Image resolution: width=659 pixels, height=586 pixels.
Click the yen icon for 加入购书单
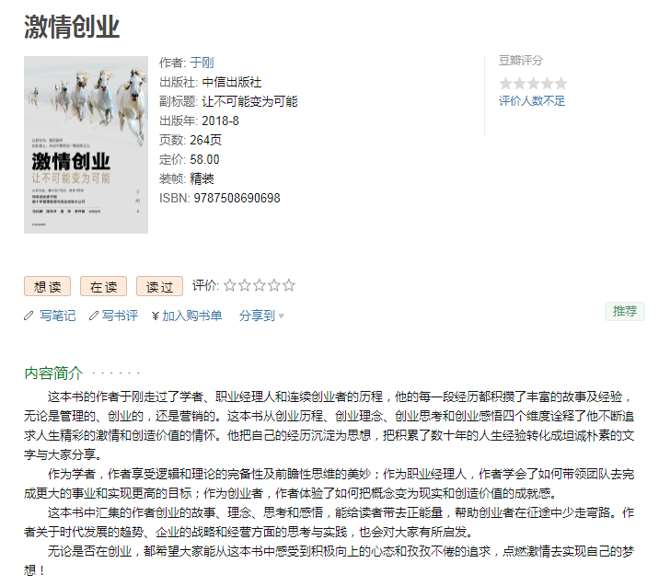[x=155, y=316]
